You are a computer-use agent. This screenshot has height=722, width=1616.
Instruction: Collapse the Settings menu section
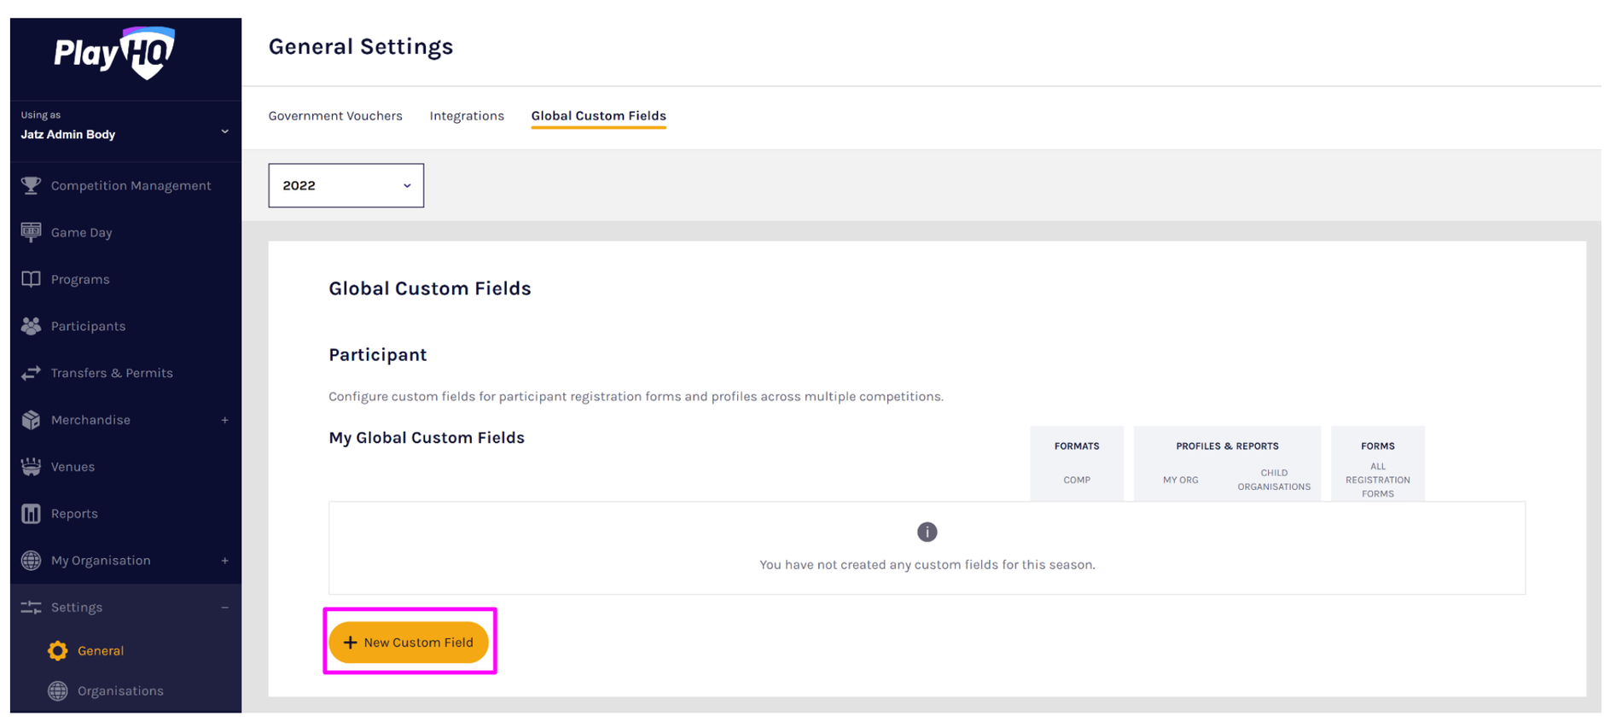(x=225, y=608)
